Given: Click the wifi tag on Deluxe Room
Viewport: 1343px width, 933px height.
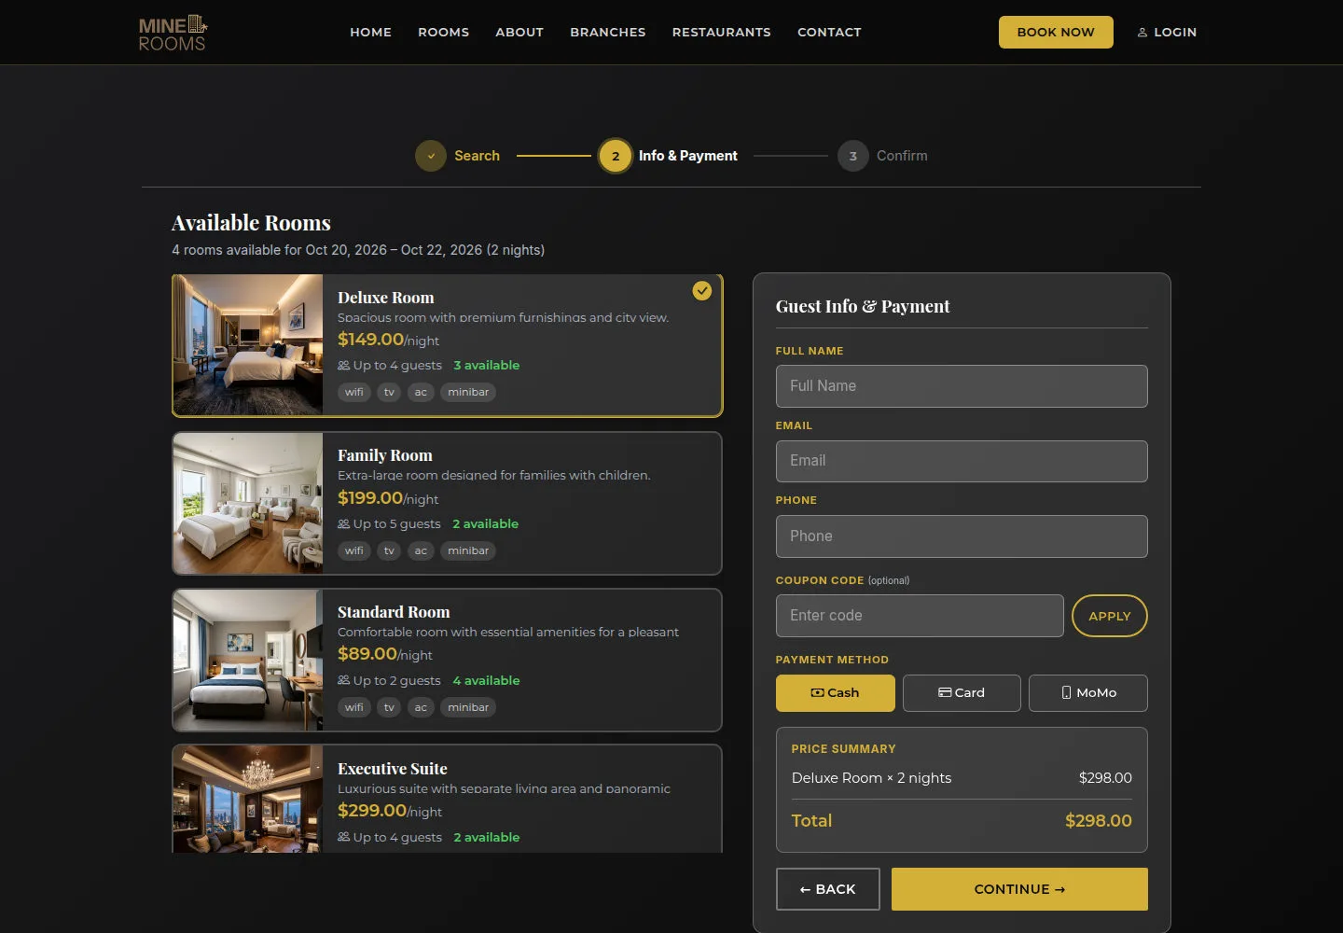Looking at the screenshot, I should pyautogui.click(x=354, y=392).
